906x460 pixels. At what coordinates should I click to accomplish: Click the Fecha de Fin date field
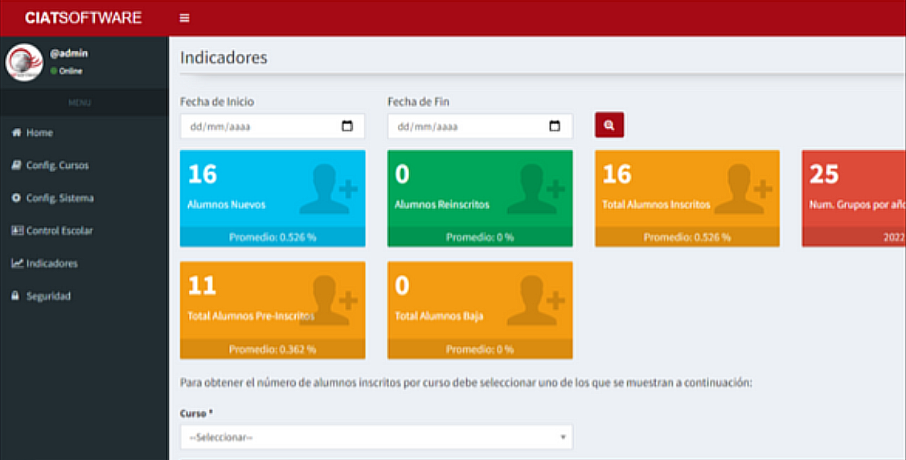click(x=465, y=126)
